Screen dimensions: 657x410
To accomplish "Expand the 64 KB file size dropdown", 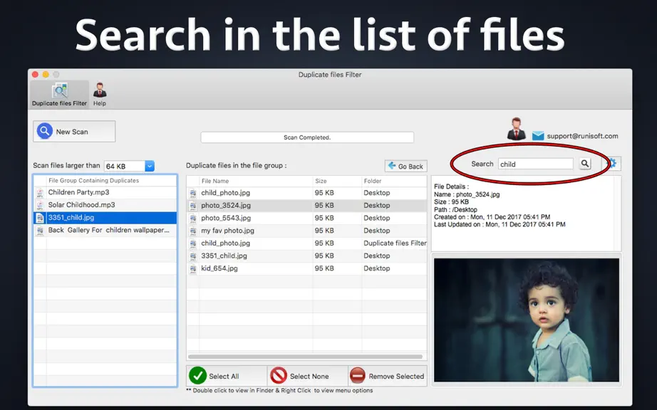I will click(150, 166).
